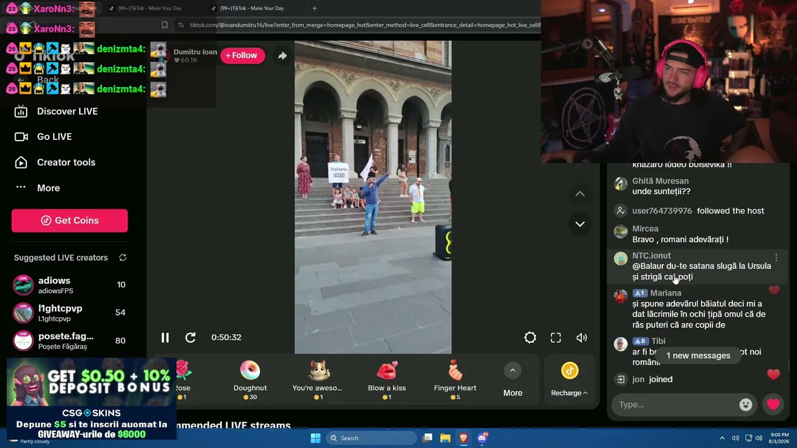The image size is (797, 448).
Task: Refresh Suggested LIVE creators list
Action: 123,258
